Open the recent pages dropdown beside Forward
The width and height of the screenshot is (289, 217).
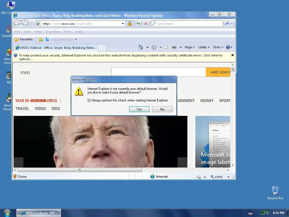click(31, 24)
